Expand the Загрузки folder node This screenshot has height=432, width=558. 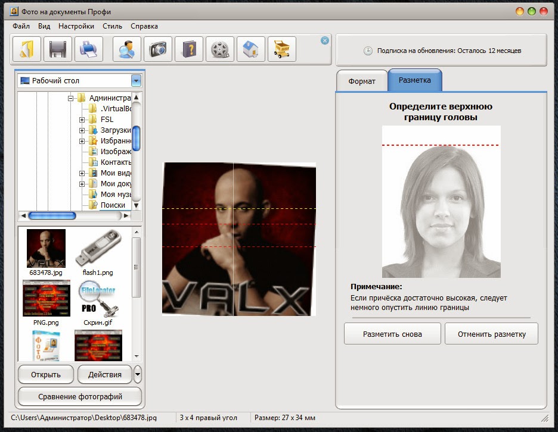[82, 130]
